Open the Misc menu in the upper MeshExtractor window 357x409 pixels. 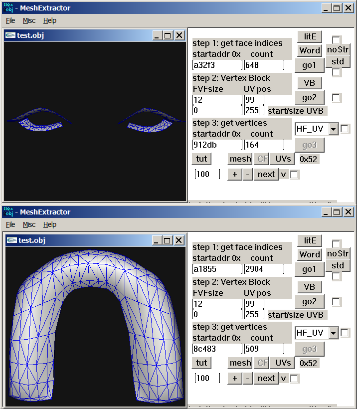pyautogui.click(x=29, y=20)
